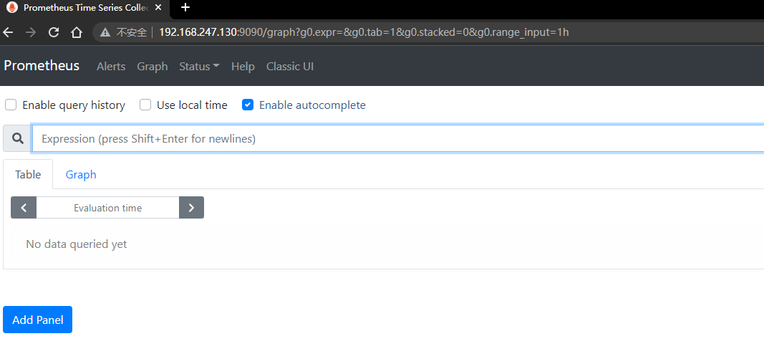Image resolution: width=764 pixels, height=364 pixels.
Task: Enable the query history checkbox
Action: (11, 105)
